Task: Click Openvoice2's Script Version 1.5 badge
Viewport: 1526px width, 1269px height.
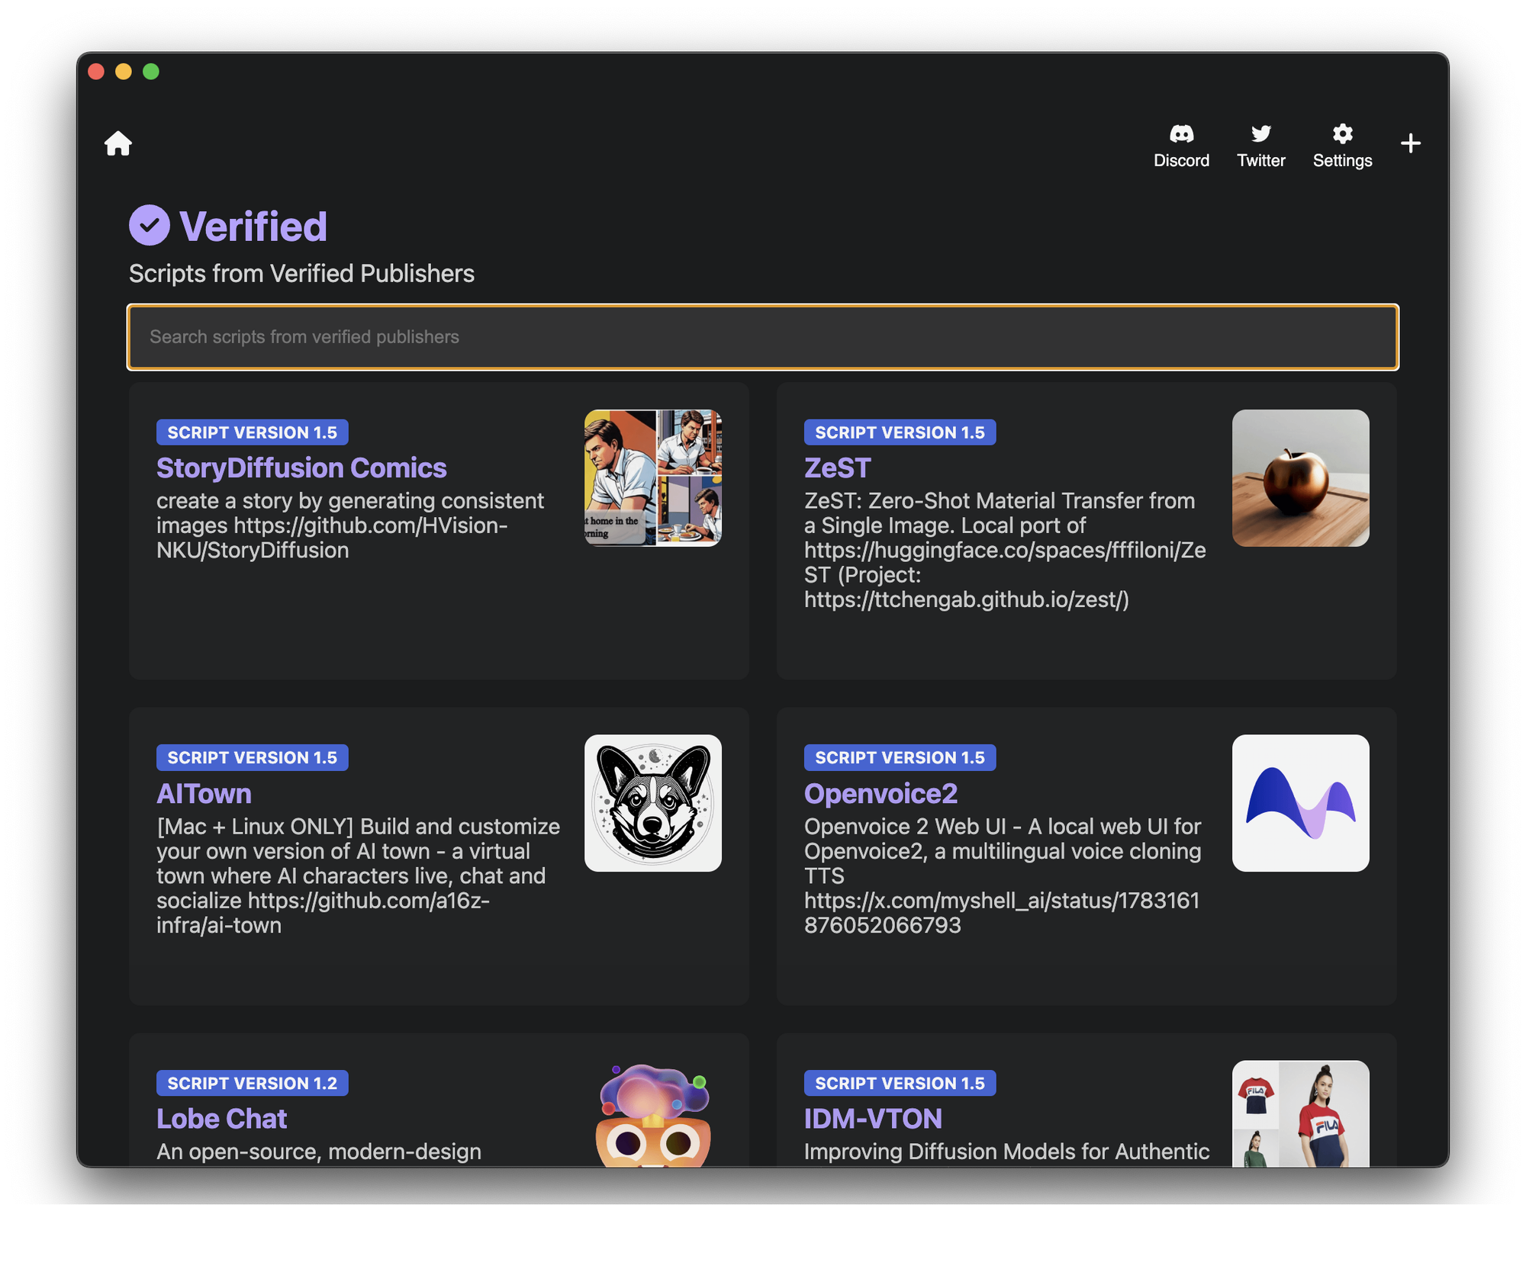Action: [x=900, y=758]
